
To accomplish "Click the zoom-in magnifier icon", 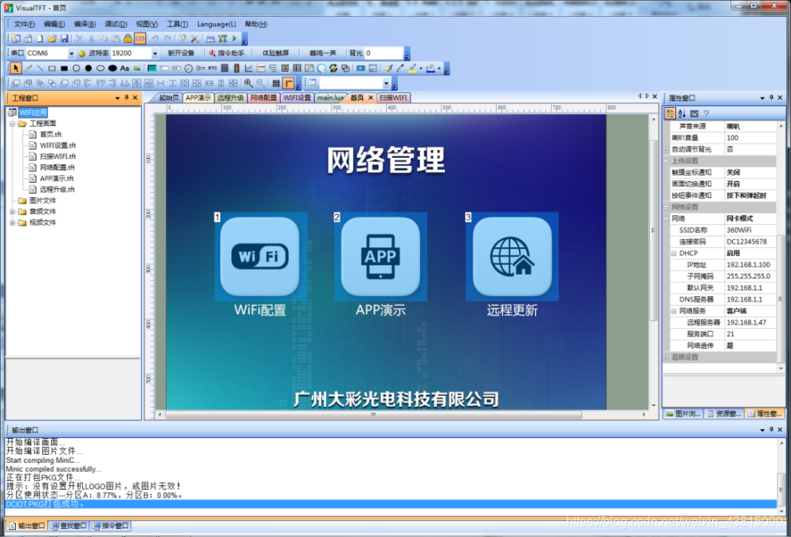I will pyautogui.click(x=248, y=82).
